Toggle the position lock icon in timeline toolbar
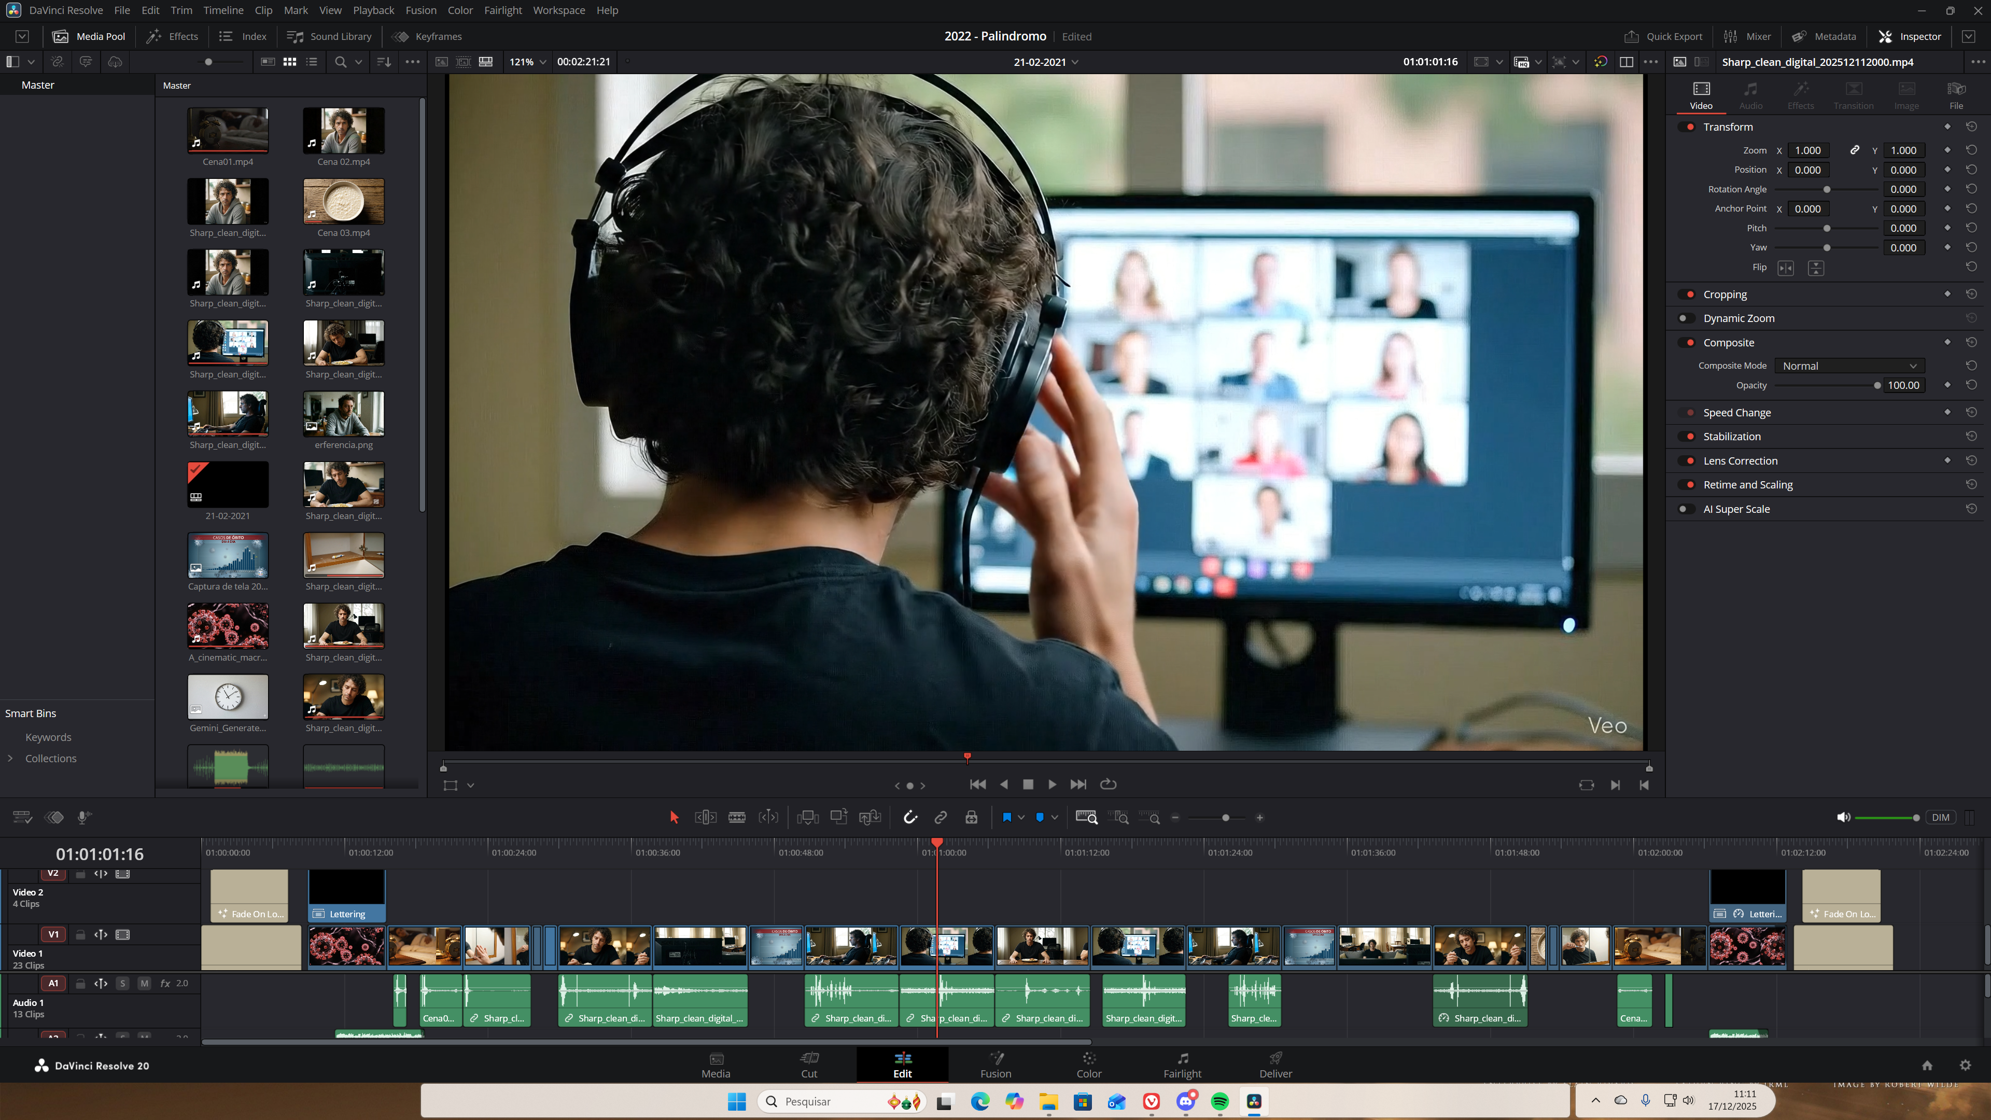Viewport: 1991px width, 1120px height. click(972, 818)
